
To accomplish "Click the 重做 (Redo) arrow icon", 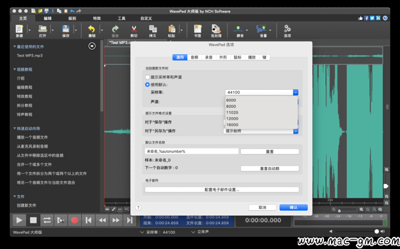I will 115,29.
